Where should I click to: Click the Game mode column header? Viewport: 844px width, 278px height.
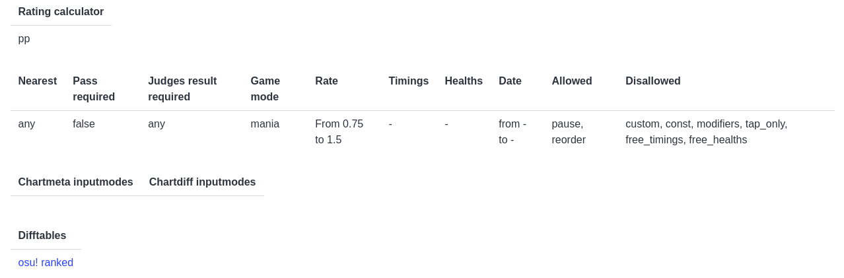click(265, 89)
